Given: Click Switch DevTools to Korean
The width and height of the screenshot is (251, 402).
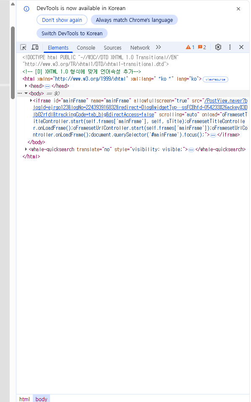Looking at the screenshot, I should pos(72,33).
